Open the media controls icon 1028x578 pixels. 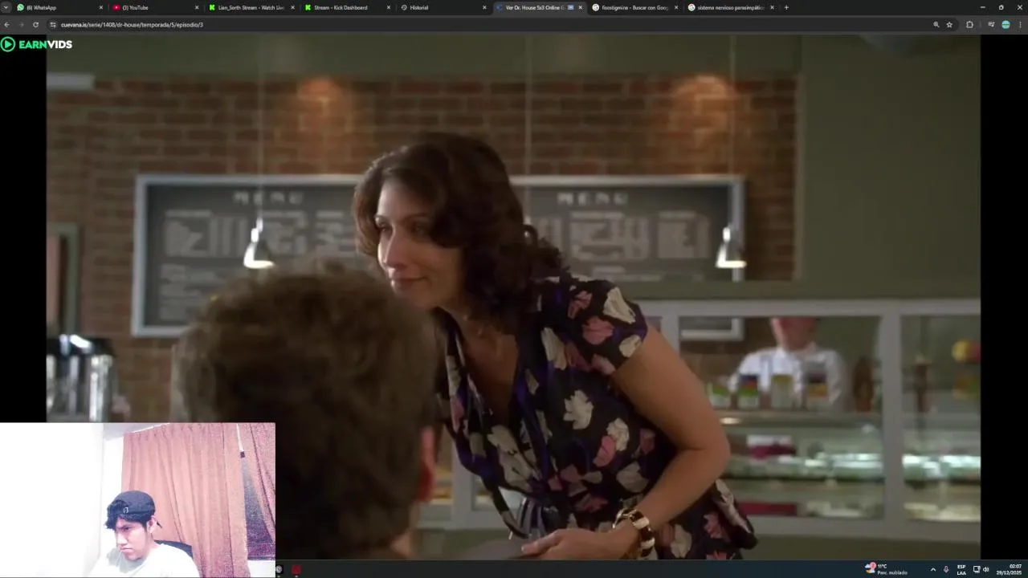[991, 25]
